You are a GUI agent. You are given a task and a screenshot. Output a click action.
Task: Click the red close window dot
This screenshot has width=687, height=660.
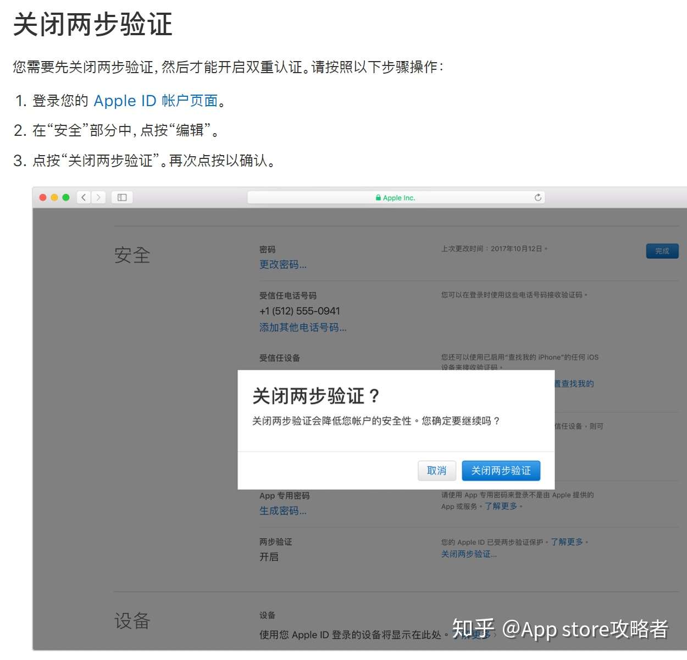pos(43,197)
